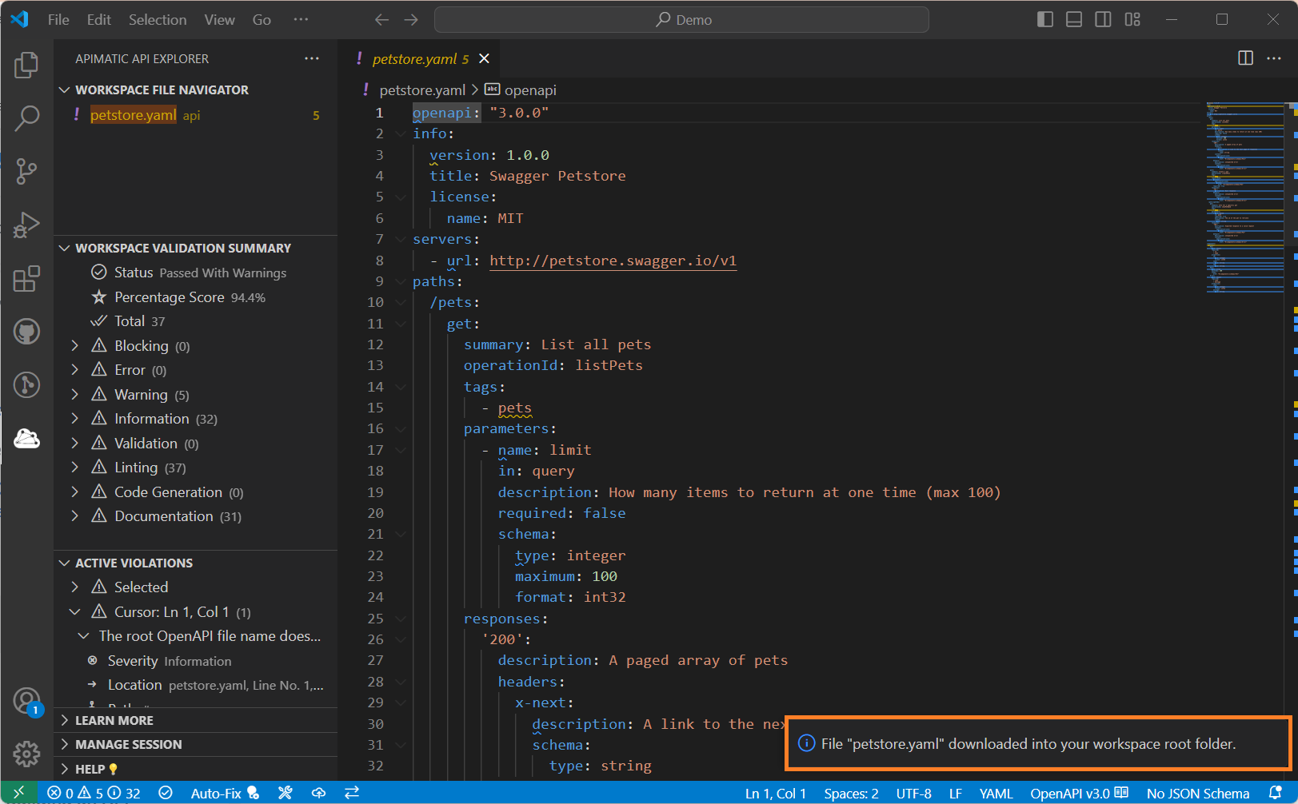Click the code minimap overview
Image resolution: width=1298 pixels, height=804 pixels.
[1245, 198]
